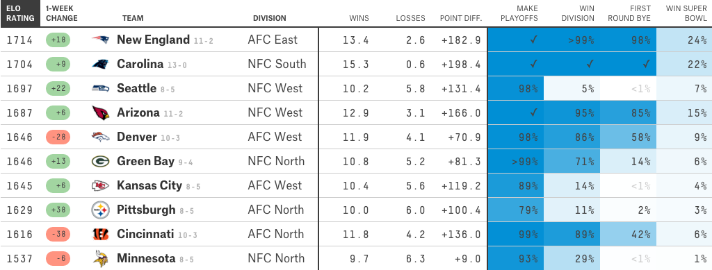Screen dimensions: 712x270
Task: Click the Carolina Panthers logo
Action: point(100,65)
